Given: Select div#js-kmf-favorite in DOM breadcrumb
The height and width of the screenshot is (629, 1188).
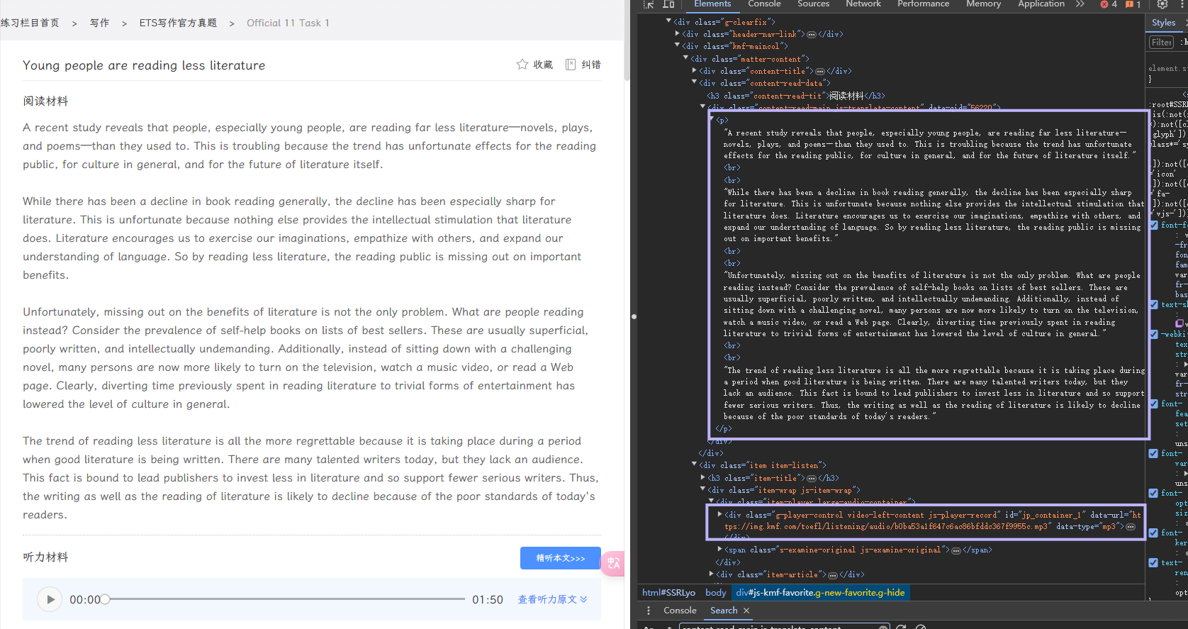Looking at the screenshot, I should 820,593.
